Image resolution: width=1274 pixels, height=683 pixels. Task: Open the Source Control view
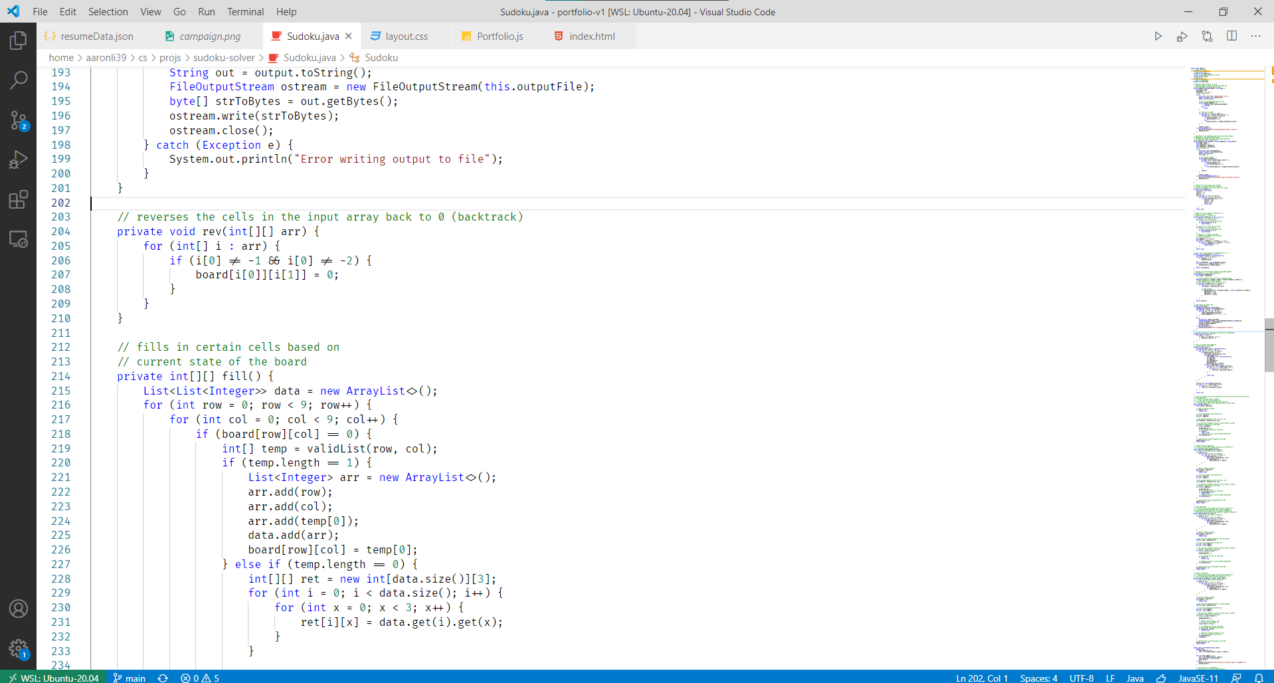pyautogui.click(x=18, y=120)
